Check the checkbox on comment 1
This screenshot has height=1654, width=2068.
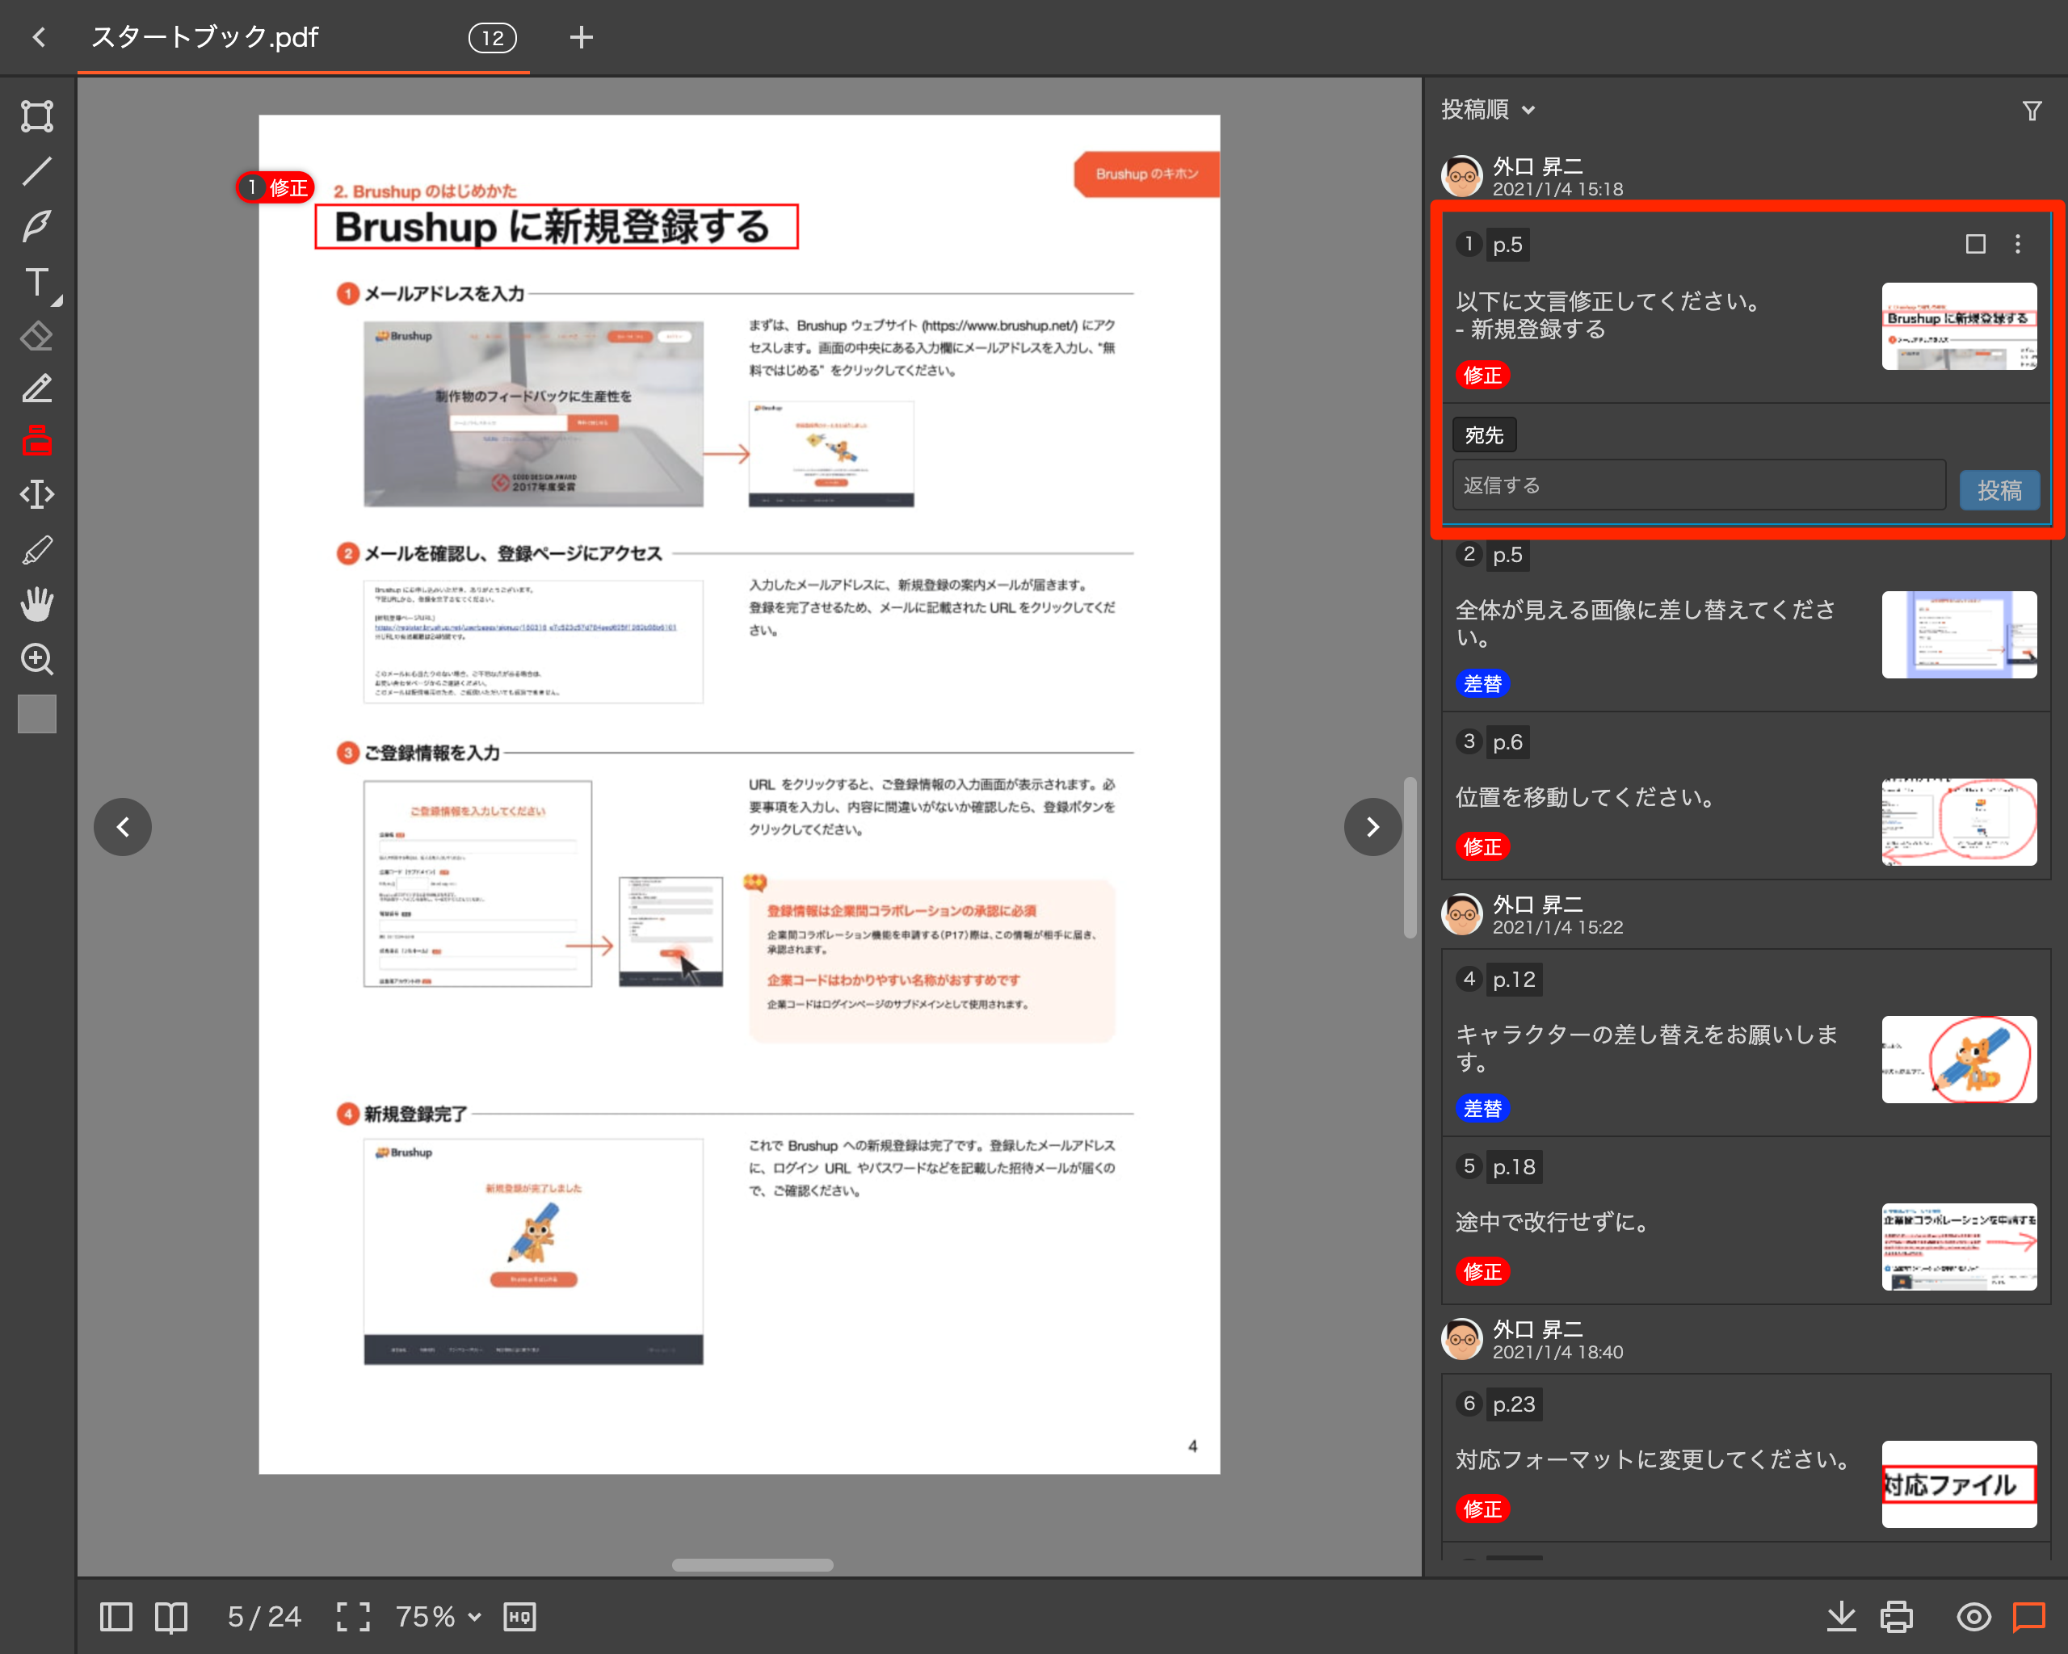1975,245
